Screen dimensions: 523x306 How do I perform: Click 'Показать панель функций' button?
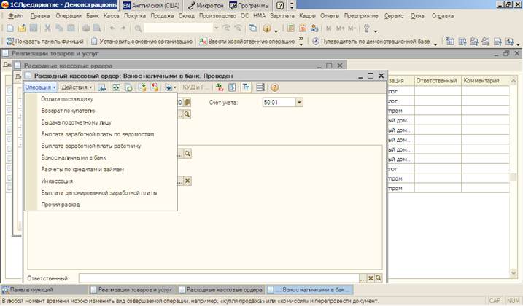(44, 42)
